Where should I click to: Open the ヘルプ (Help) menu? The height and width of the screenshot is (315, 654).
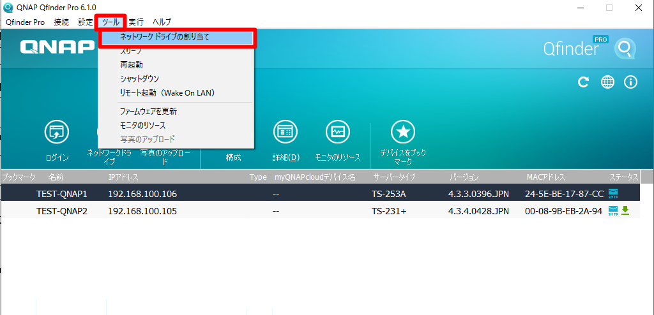(x=162, y=22)
